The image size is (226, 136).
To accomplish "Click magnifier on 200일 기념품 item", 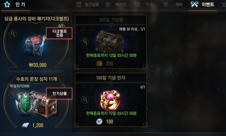I will coord(85,42).
